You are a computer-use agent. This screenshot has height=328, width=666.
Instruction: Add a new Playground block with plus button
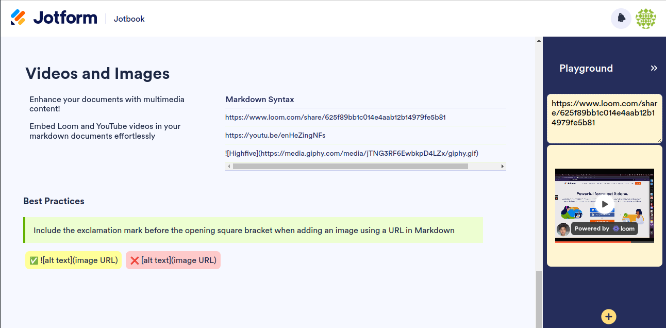[x=609, y=316]
